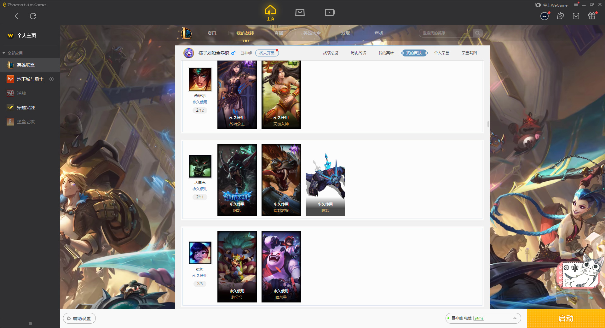Click the skin list vertical scrollbar thumb
605x328 pixels.
[x=488, y=124]
